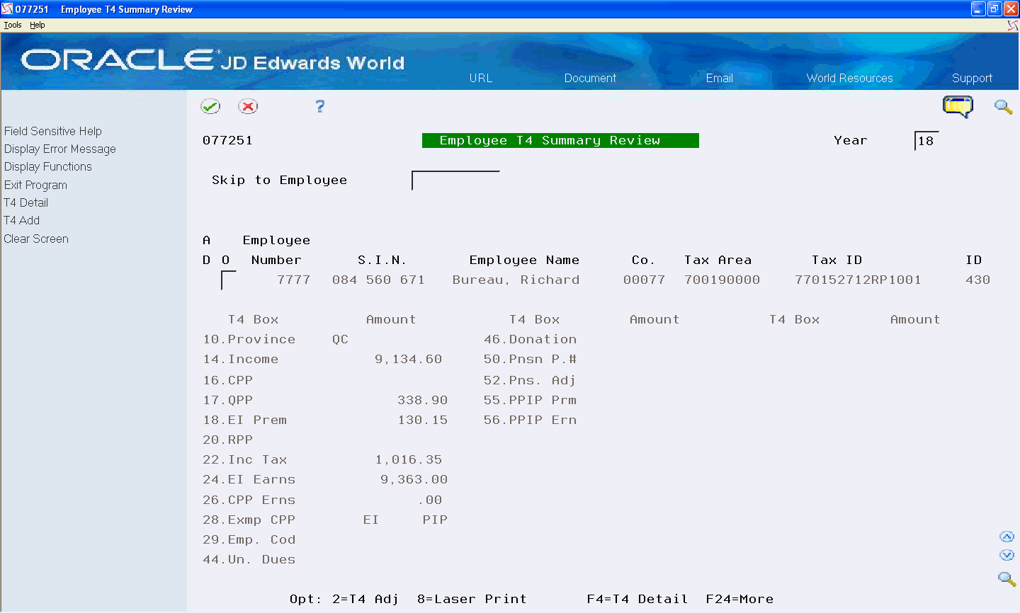Click the green checkmark OK icon
The image size is (1020, 613).
[x=210, y=106]
